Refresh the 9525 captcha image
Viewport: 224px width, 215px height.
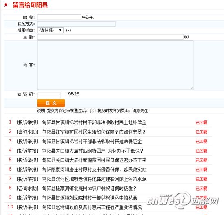pyautogui.click(x=74, y=94)
